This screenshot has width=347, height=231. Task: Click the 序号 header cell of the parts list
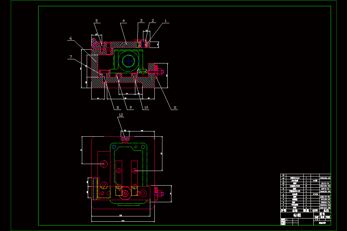283,211
